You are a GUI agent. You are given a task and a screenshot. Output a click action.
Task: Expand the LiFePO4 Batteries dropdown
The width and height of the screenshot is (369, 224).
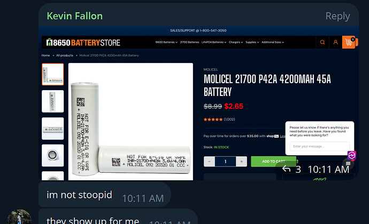(x=214, y=42)
